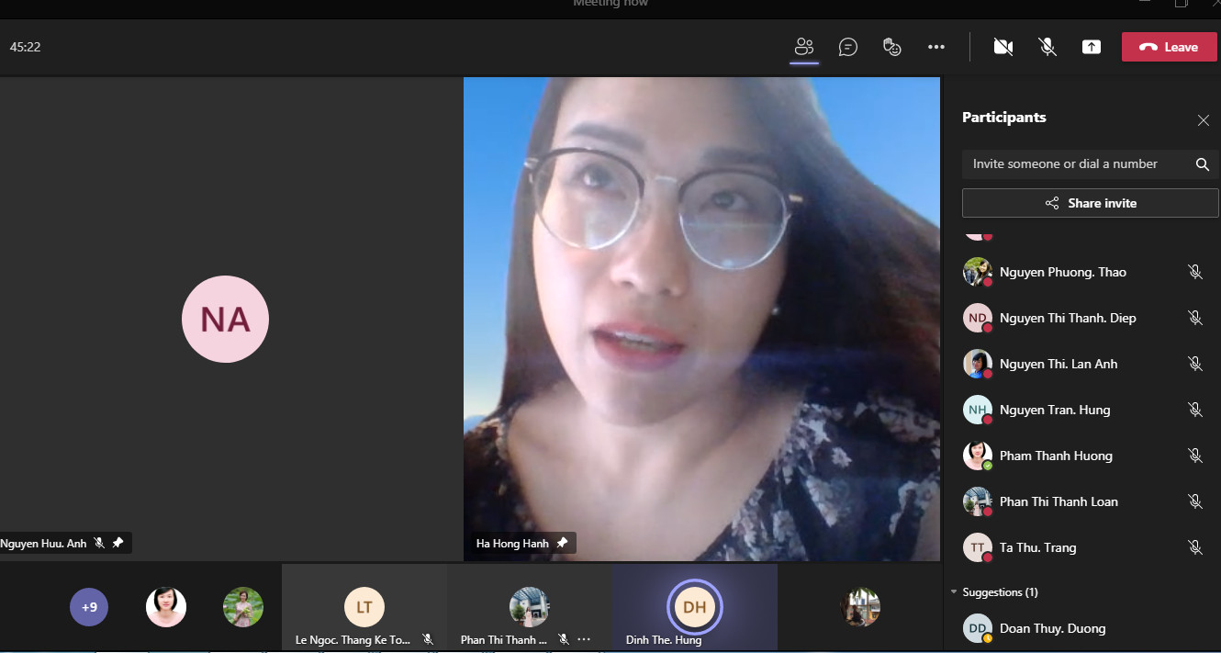Close the Participants panel

point(1203,120)
